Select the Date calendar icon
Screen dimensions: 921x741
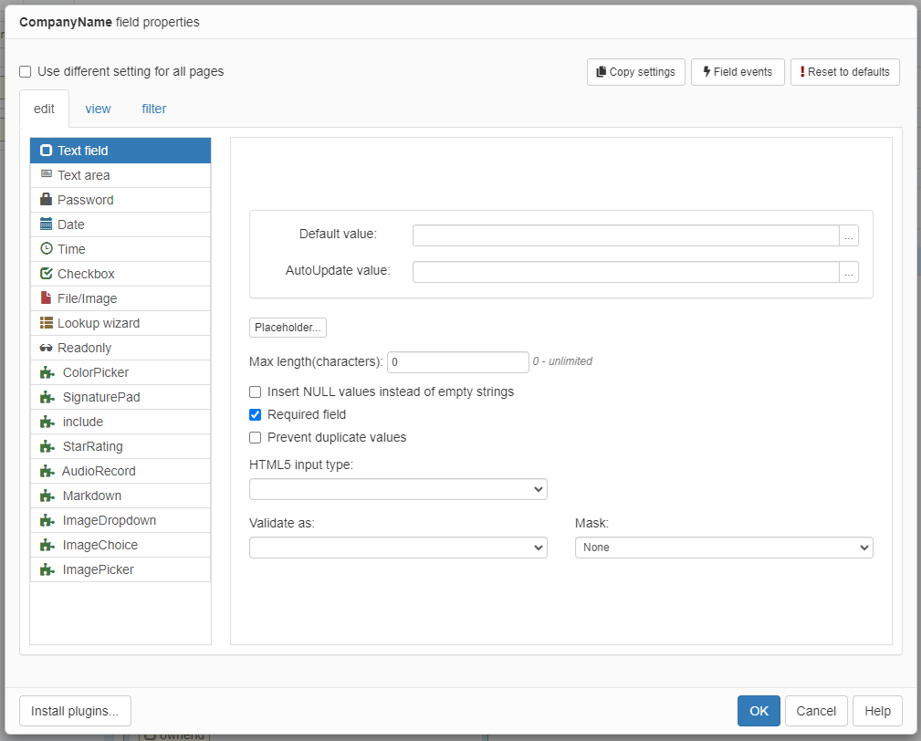(46, 224)
